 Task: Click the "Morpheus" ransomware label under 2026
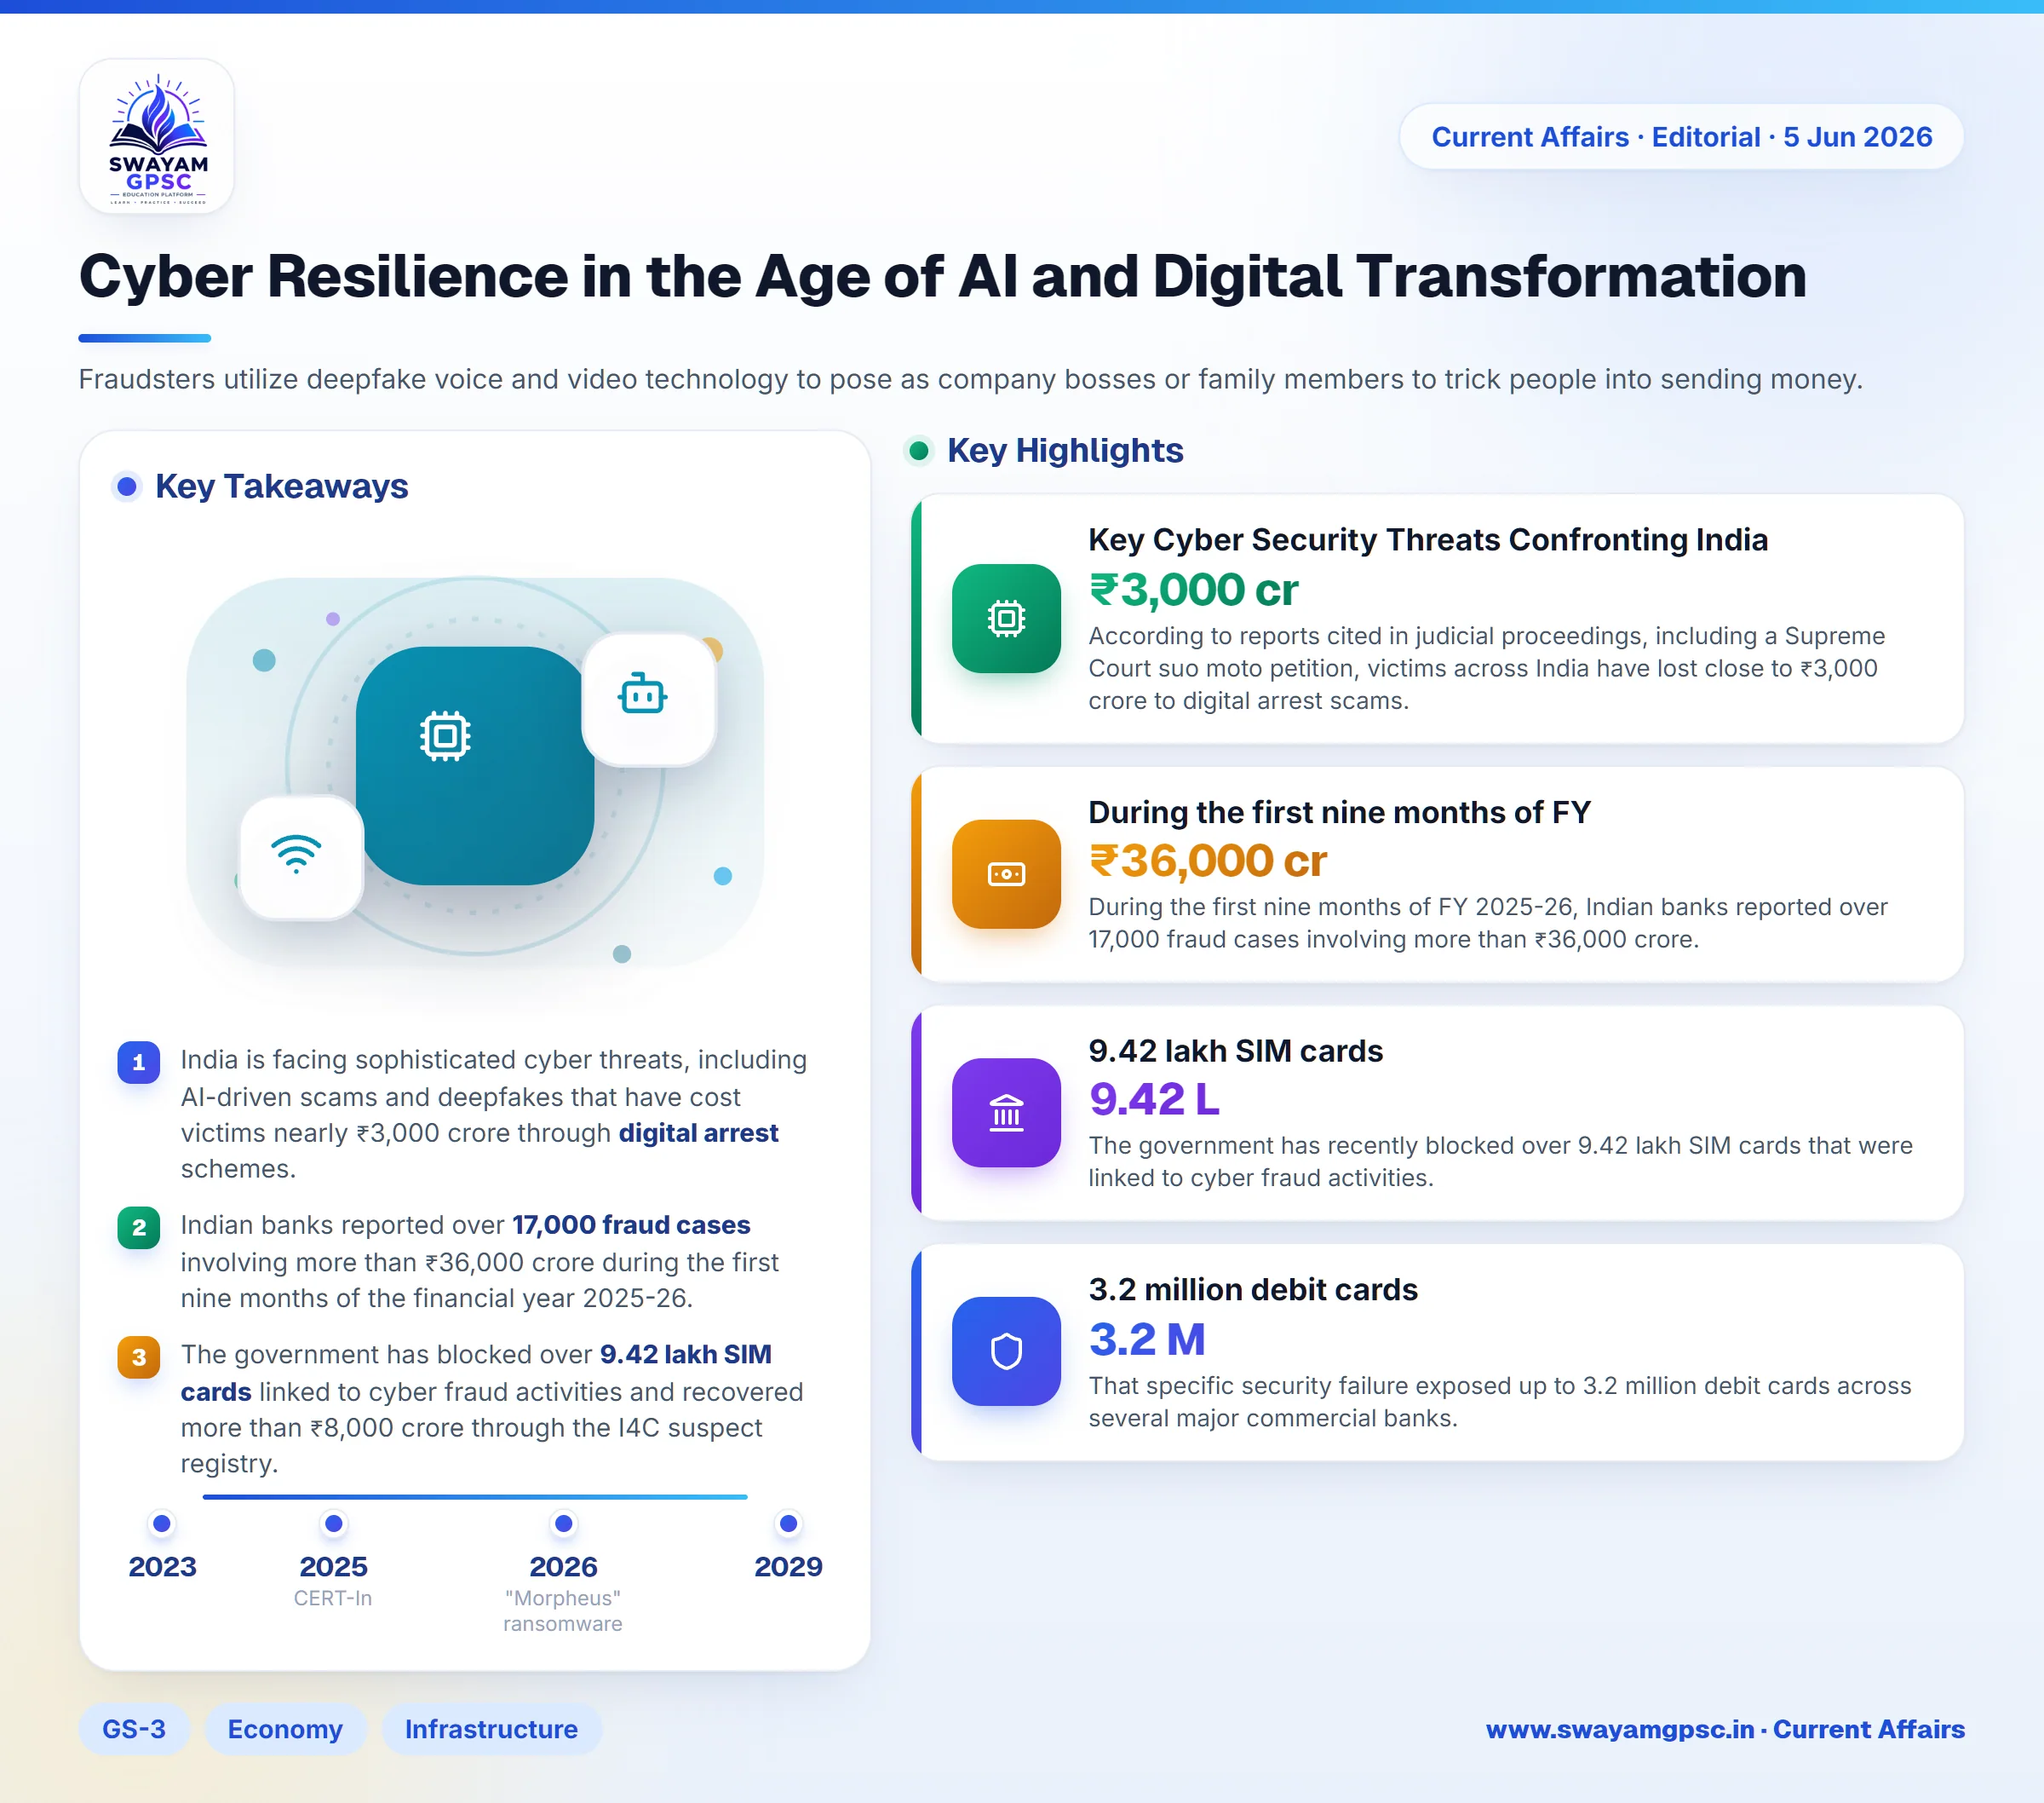point(563,1611)
